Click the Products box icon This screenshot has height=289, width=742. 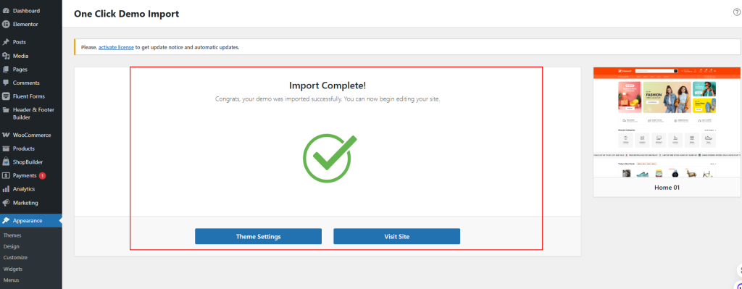click(x=6, y=148)
